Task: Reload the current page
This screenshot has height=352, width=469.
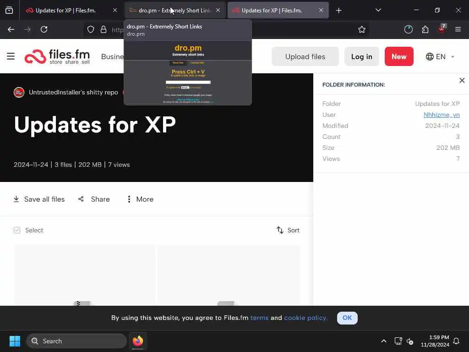Action: [44, 29]
